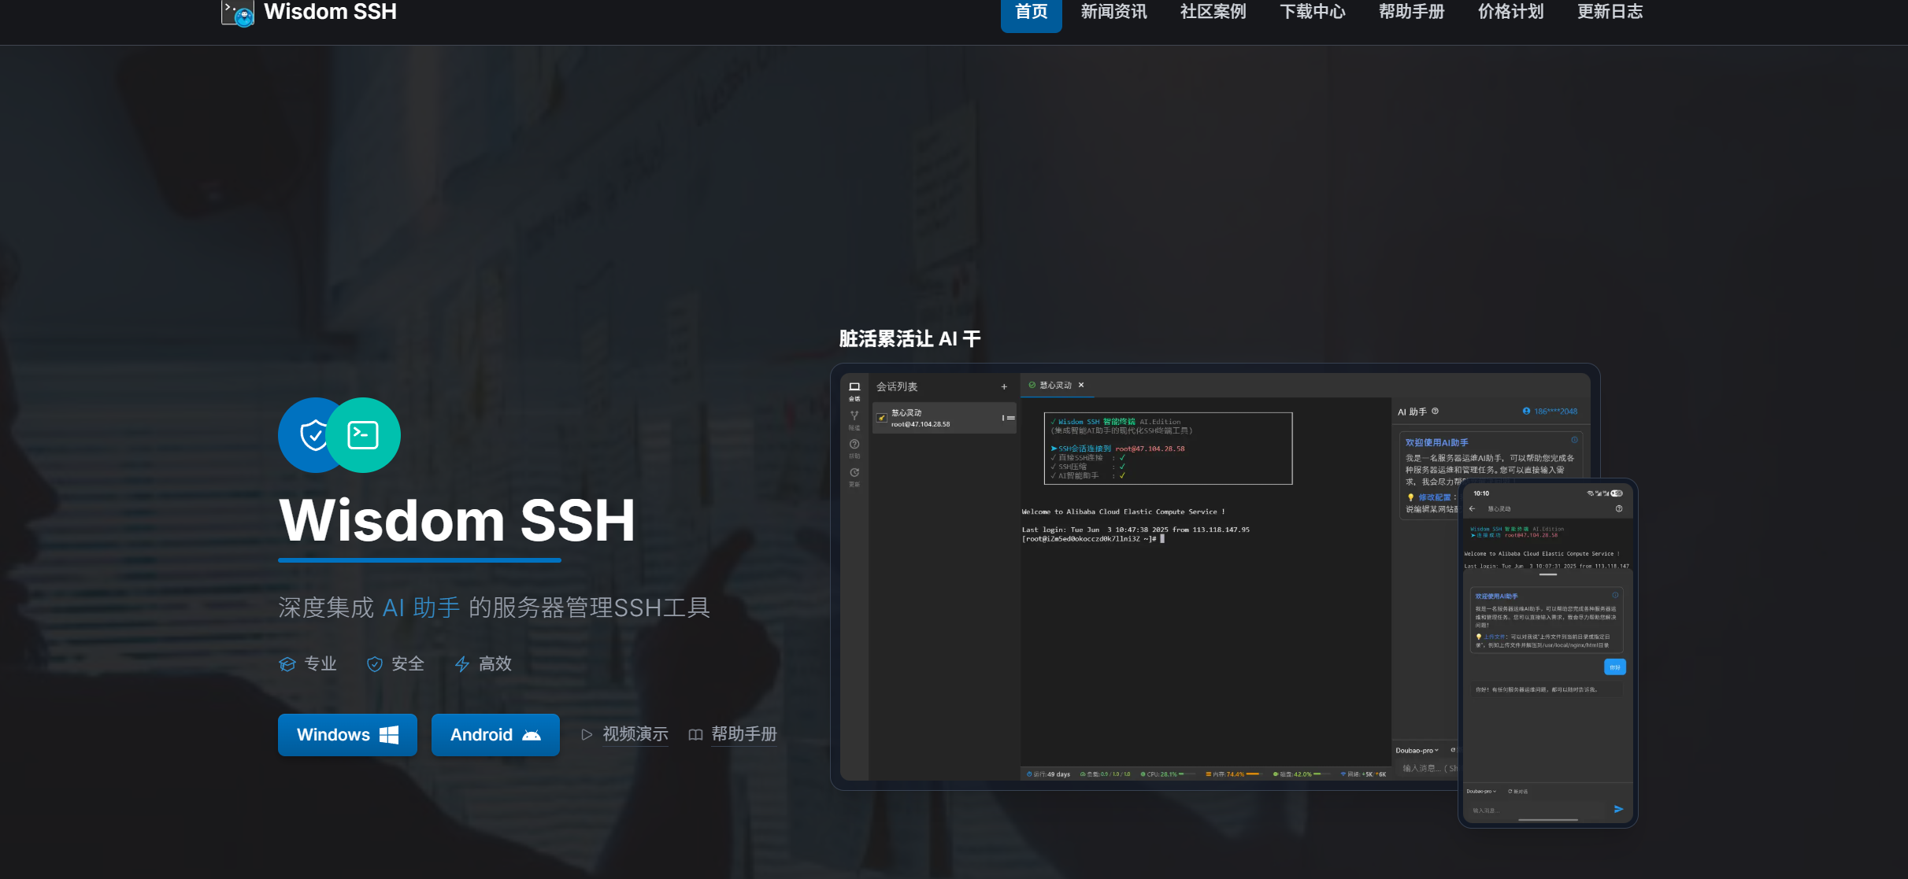Expand the session options menu on 慧心灵动
1908x879 pixels.
1003,418
